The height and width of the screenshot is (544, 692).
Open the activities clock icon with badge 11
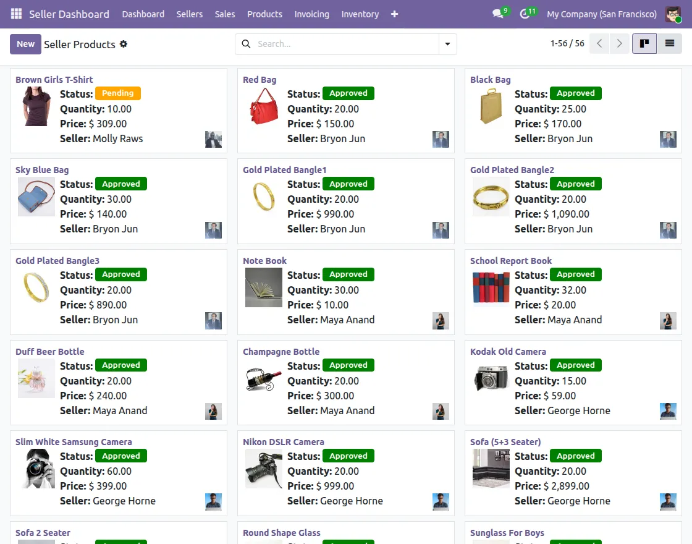pos(525,14)
